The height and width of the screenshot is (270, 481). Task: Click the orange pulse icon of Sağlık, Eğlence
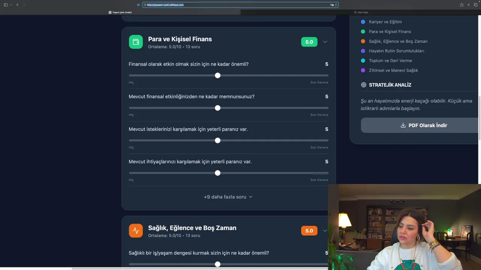coord(136,231)
